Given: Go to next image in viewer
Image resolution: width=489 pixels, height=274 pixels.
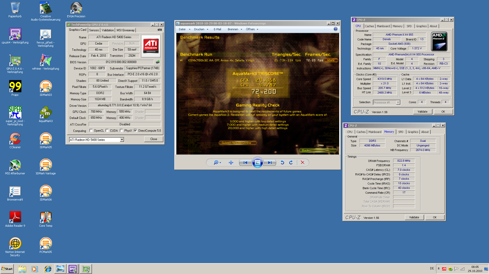Looking at the screenshot, I should pos(270,163).
